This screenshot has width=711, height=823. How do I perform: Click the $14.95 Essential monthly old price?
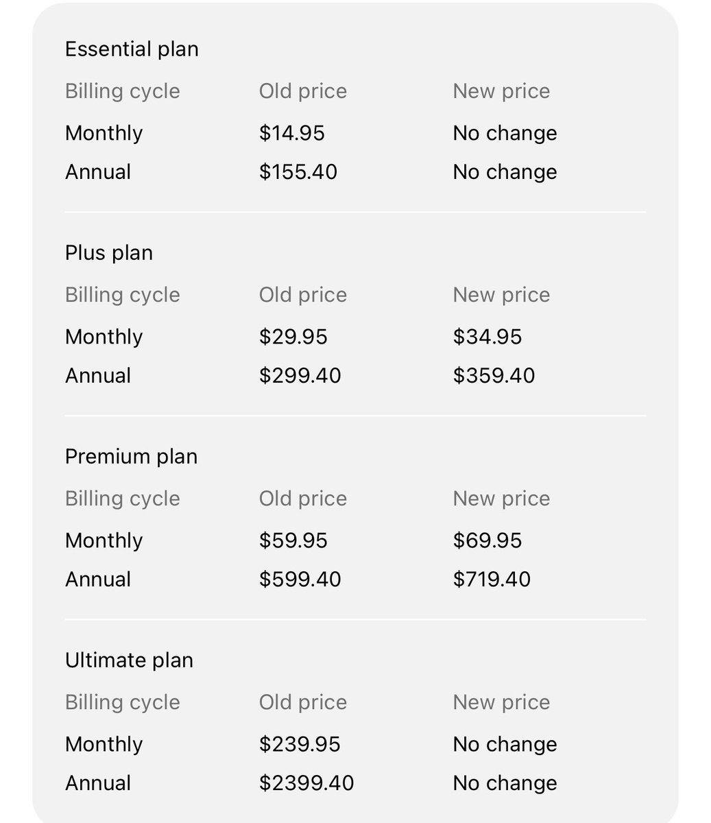292,133
